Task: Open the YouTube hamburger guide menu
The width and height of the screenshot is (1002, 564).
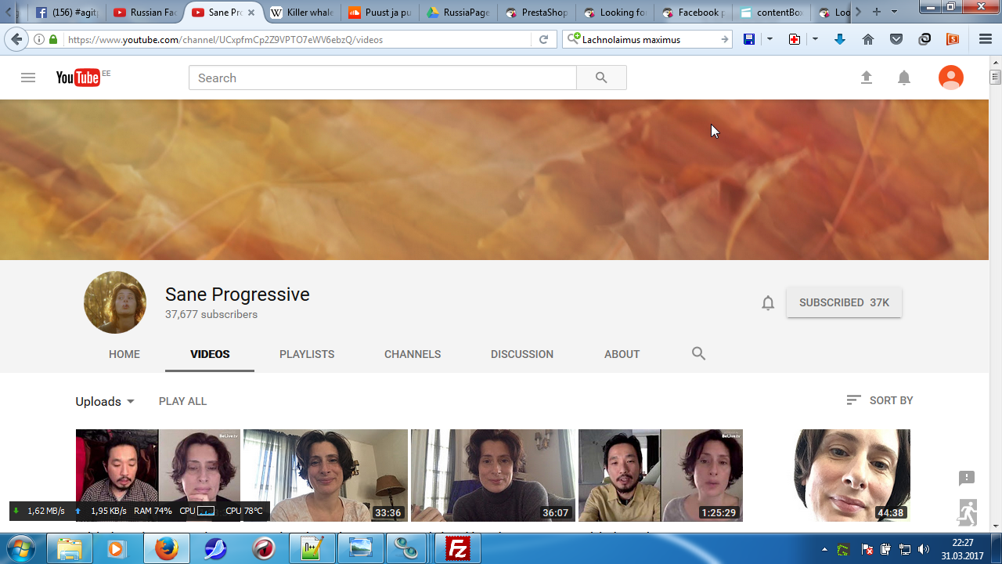Action: pos(28,78)
